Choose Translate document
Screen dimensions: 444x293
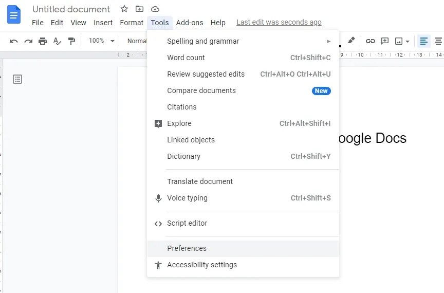point(243,181)
